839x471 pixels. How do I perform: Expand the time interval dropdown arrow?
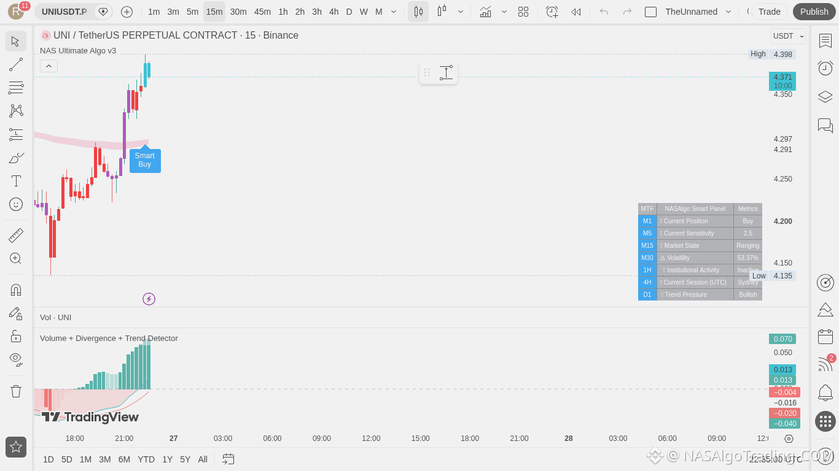[394, 12]
